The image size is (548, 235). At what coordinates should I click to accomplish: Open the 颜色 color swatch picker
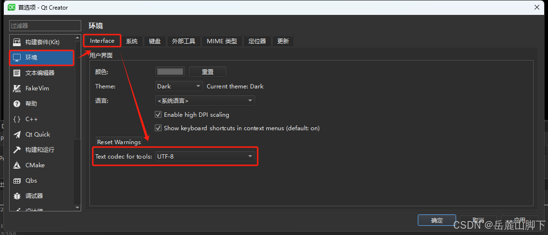coord(170,72)
